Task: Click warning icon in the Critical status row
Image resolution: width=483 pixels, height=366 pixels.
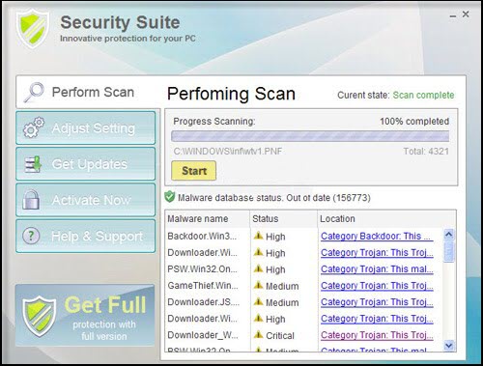Action: coord(258,335)
